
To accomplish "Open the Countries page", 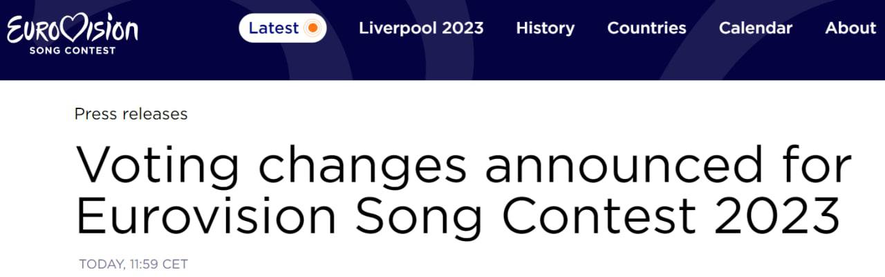I will pyautogui.click(x=646, y=28).
